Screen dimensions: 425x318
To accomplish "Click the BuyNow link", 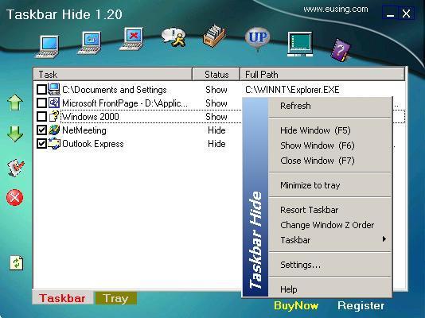I will point(296,306).
